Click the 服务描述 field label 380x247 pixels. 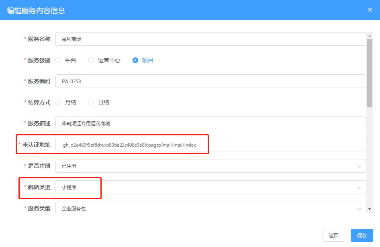(39, 123)
